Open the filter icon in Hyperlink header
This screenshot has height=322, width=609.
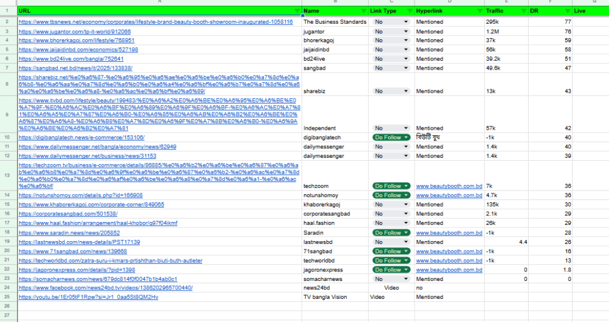(x=479, y=11)
